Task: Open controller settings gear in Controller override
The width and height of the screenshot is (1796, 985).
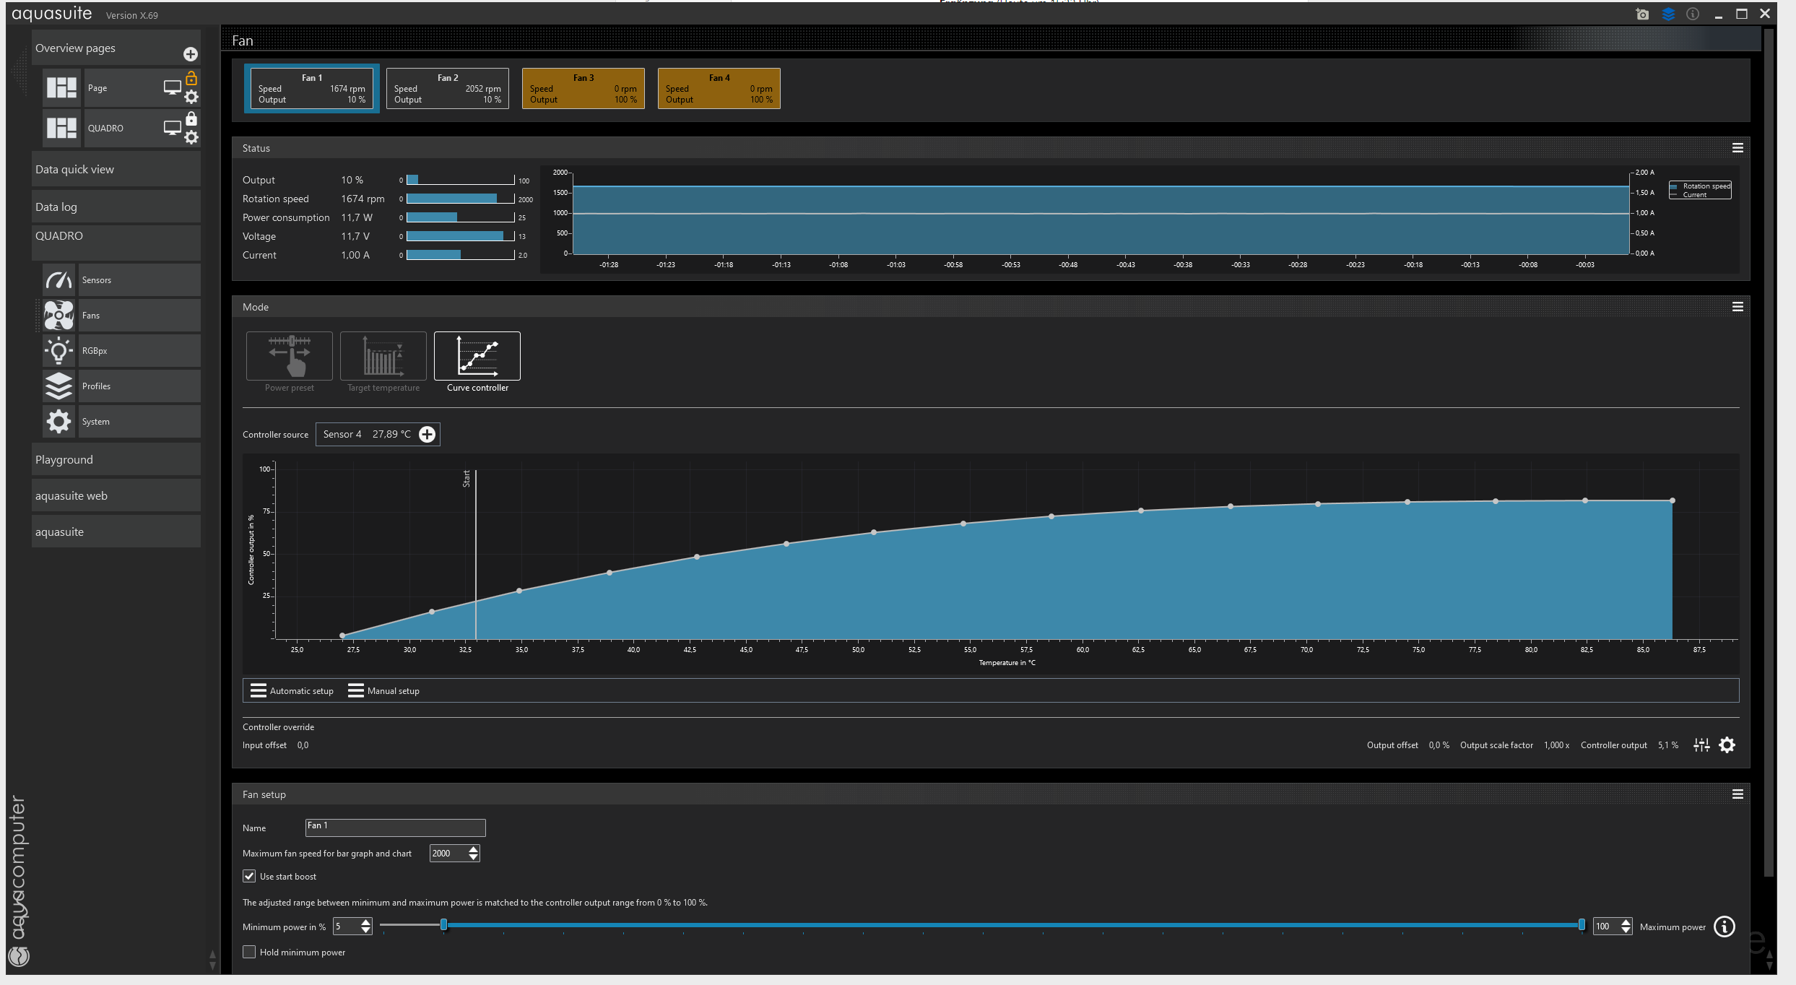Action: (x=1727, y=745)
